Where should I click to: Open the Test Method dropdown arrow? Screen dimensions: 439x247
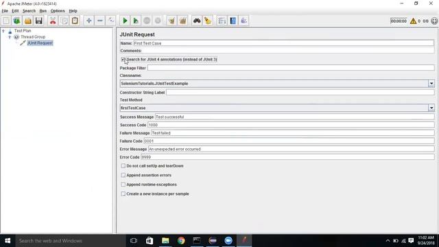tap(431, 108)
